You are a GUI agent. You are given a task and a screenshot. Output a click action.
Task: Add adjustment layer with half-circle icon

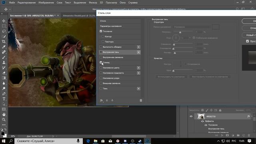click(233, 135)
